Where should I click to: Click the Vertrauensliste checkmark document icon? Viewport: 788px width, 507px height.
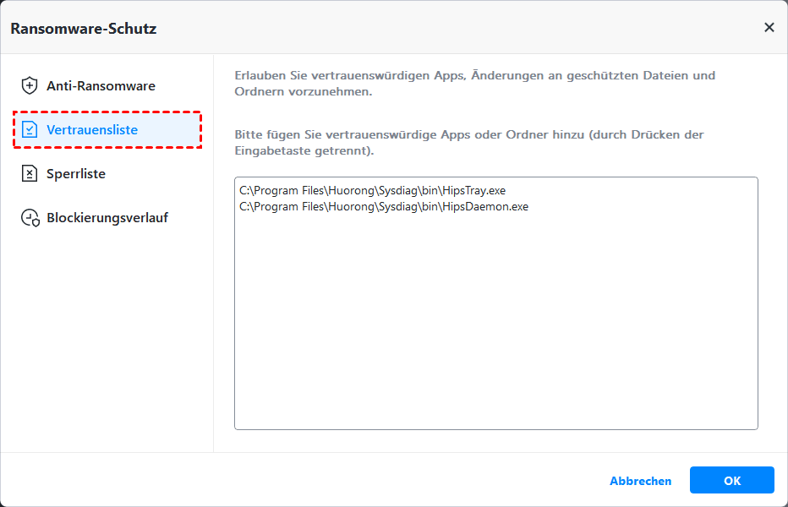click(x=30, y=130)
